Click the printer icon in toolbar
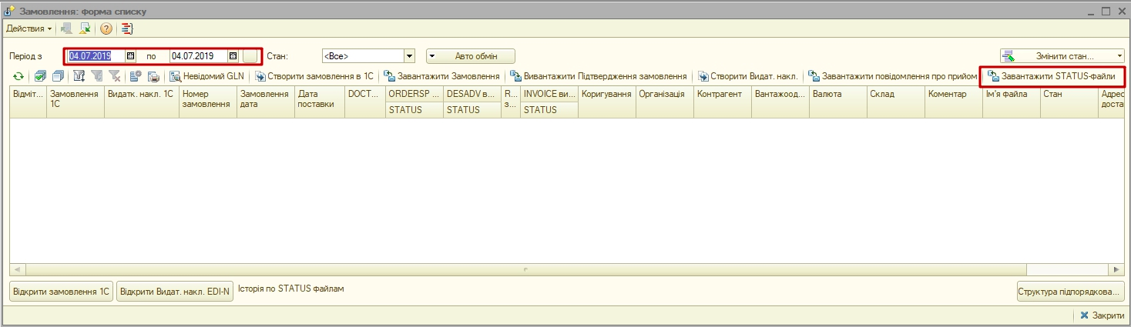The image size is (1131, 327). [x=153, y=76]
